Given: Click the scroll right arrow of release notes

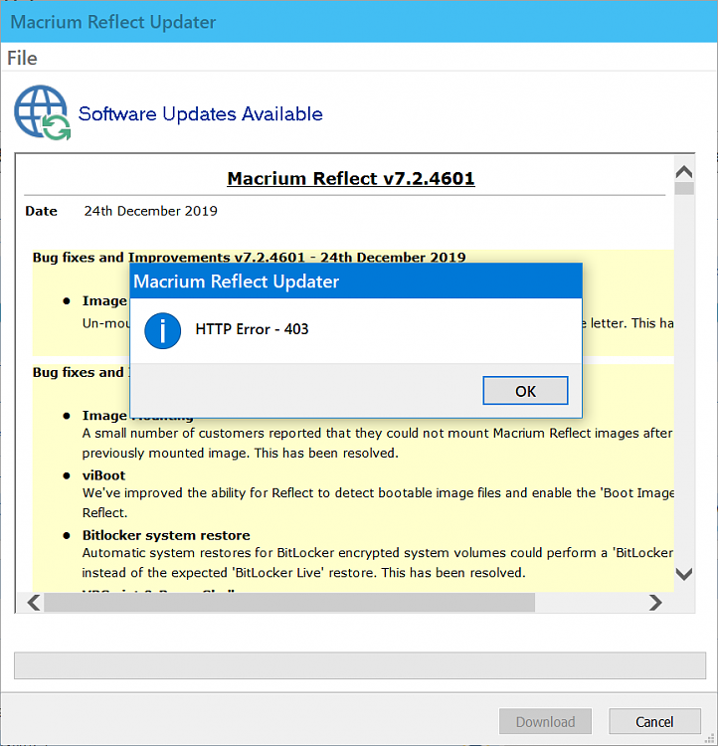Looking at the screenshot, I should (655, 603).
